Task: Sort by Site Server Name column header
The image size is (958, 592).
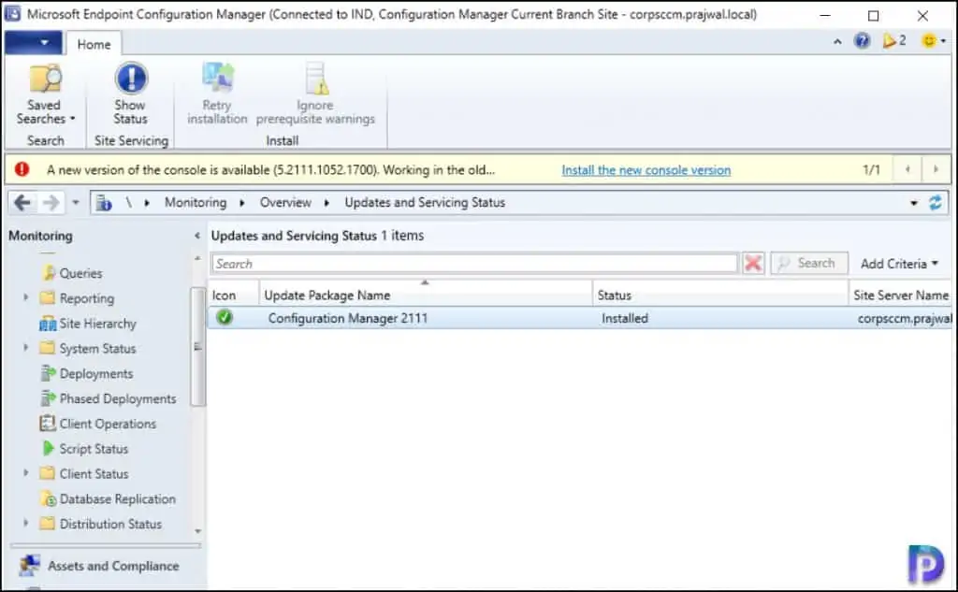Action: point(901,295)
